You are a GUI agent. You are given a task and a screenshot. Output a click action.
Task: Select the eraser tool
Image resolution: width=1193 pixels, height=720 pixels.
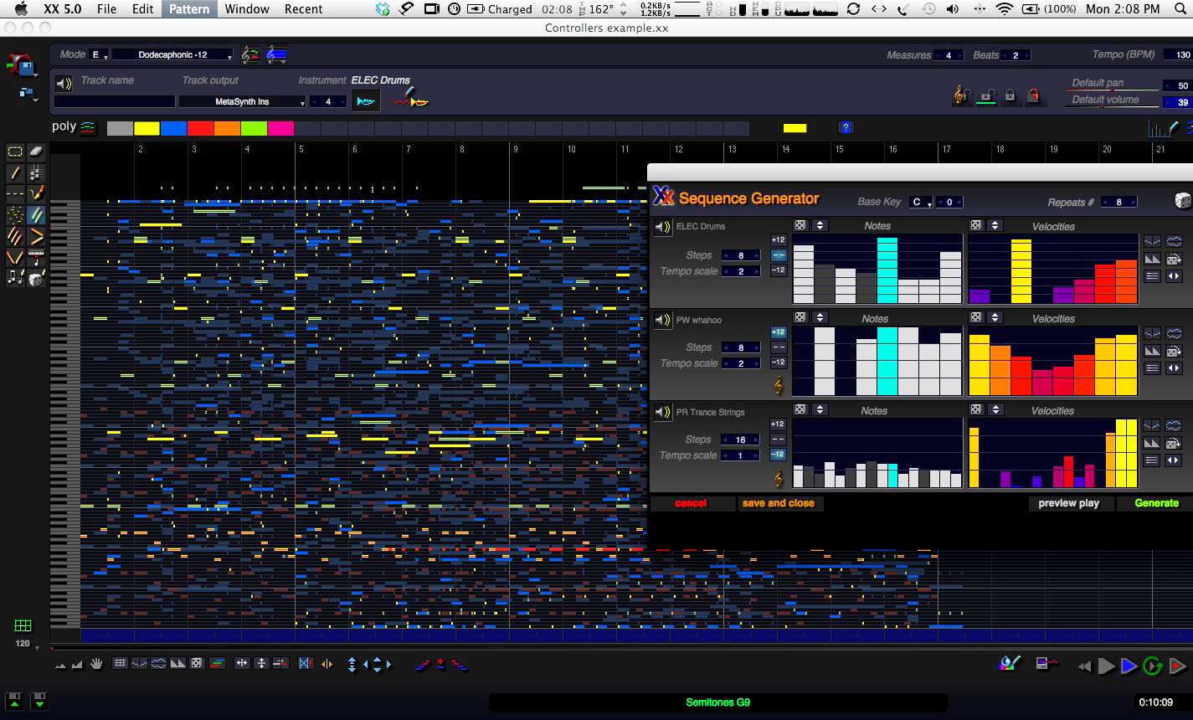coord(36,152)
